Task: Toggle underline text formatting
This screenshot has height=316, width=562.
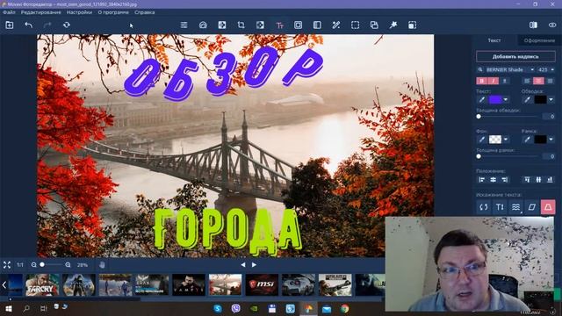Action: click(x=505, y=81)
